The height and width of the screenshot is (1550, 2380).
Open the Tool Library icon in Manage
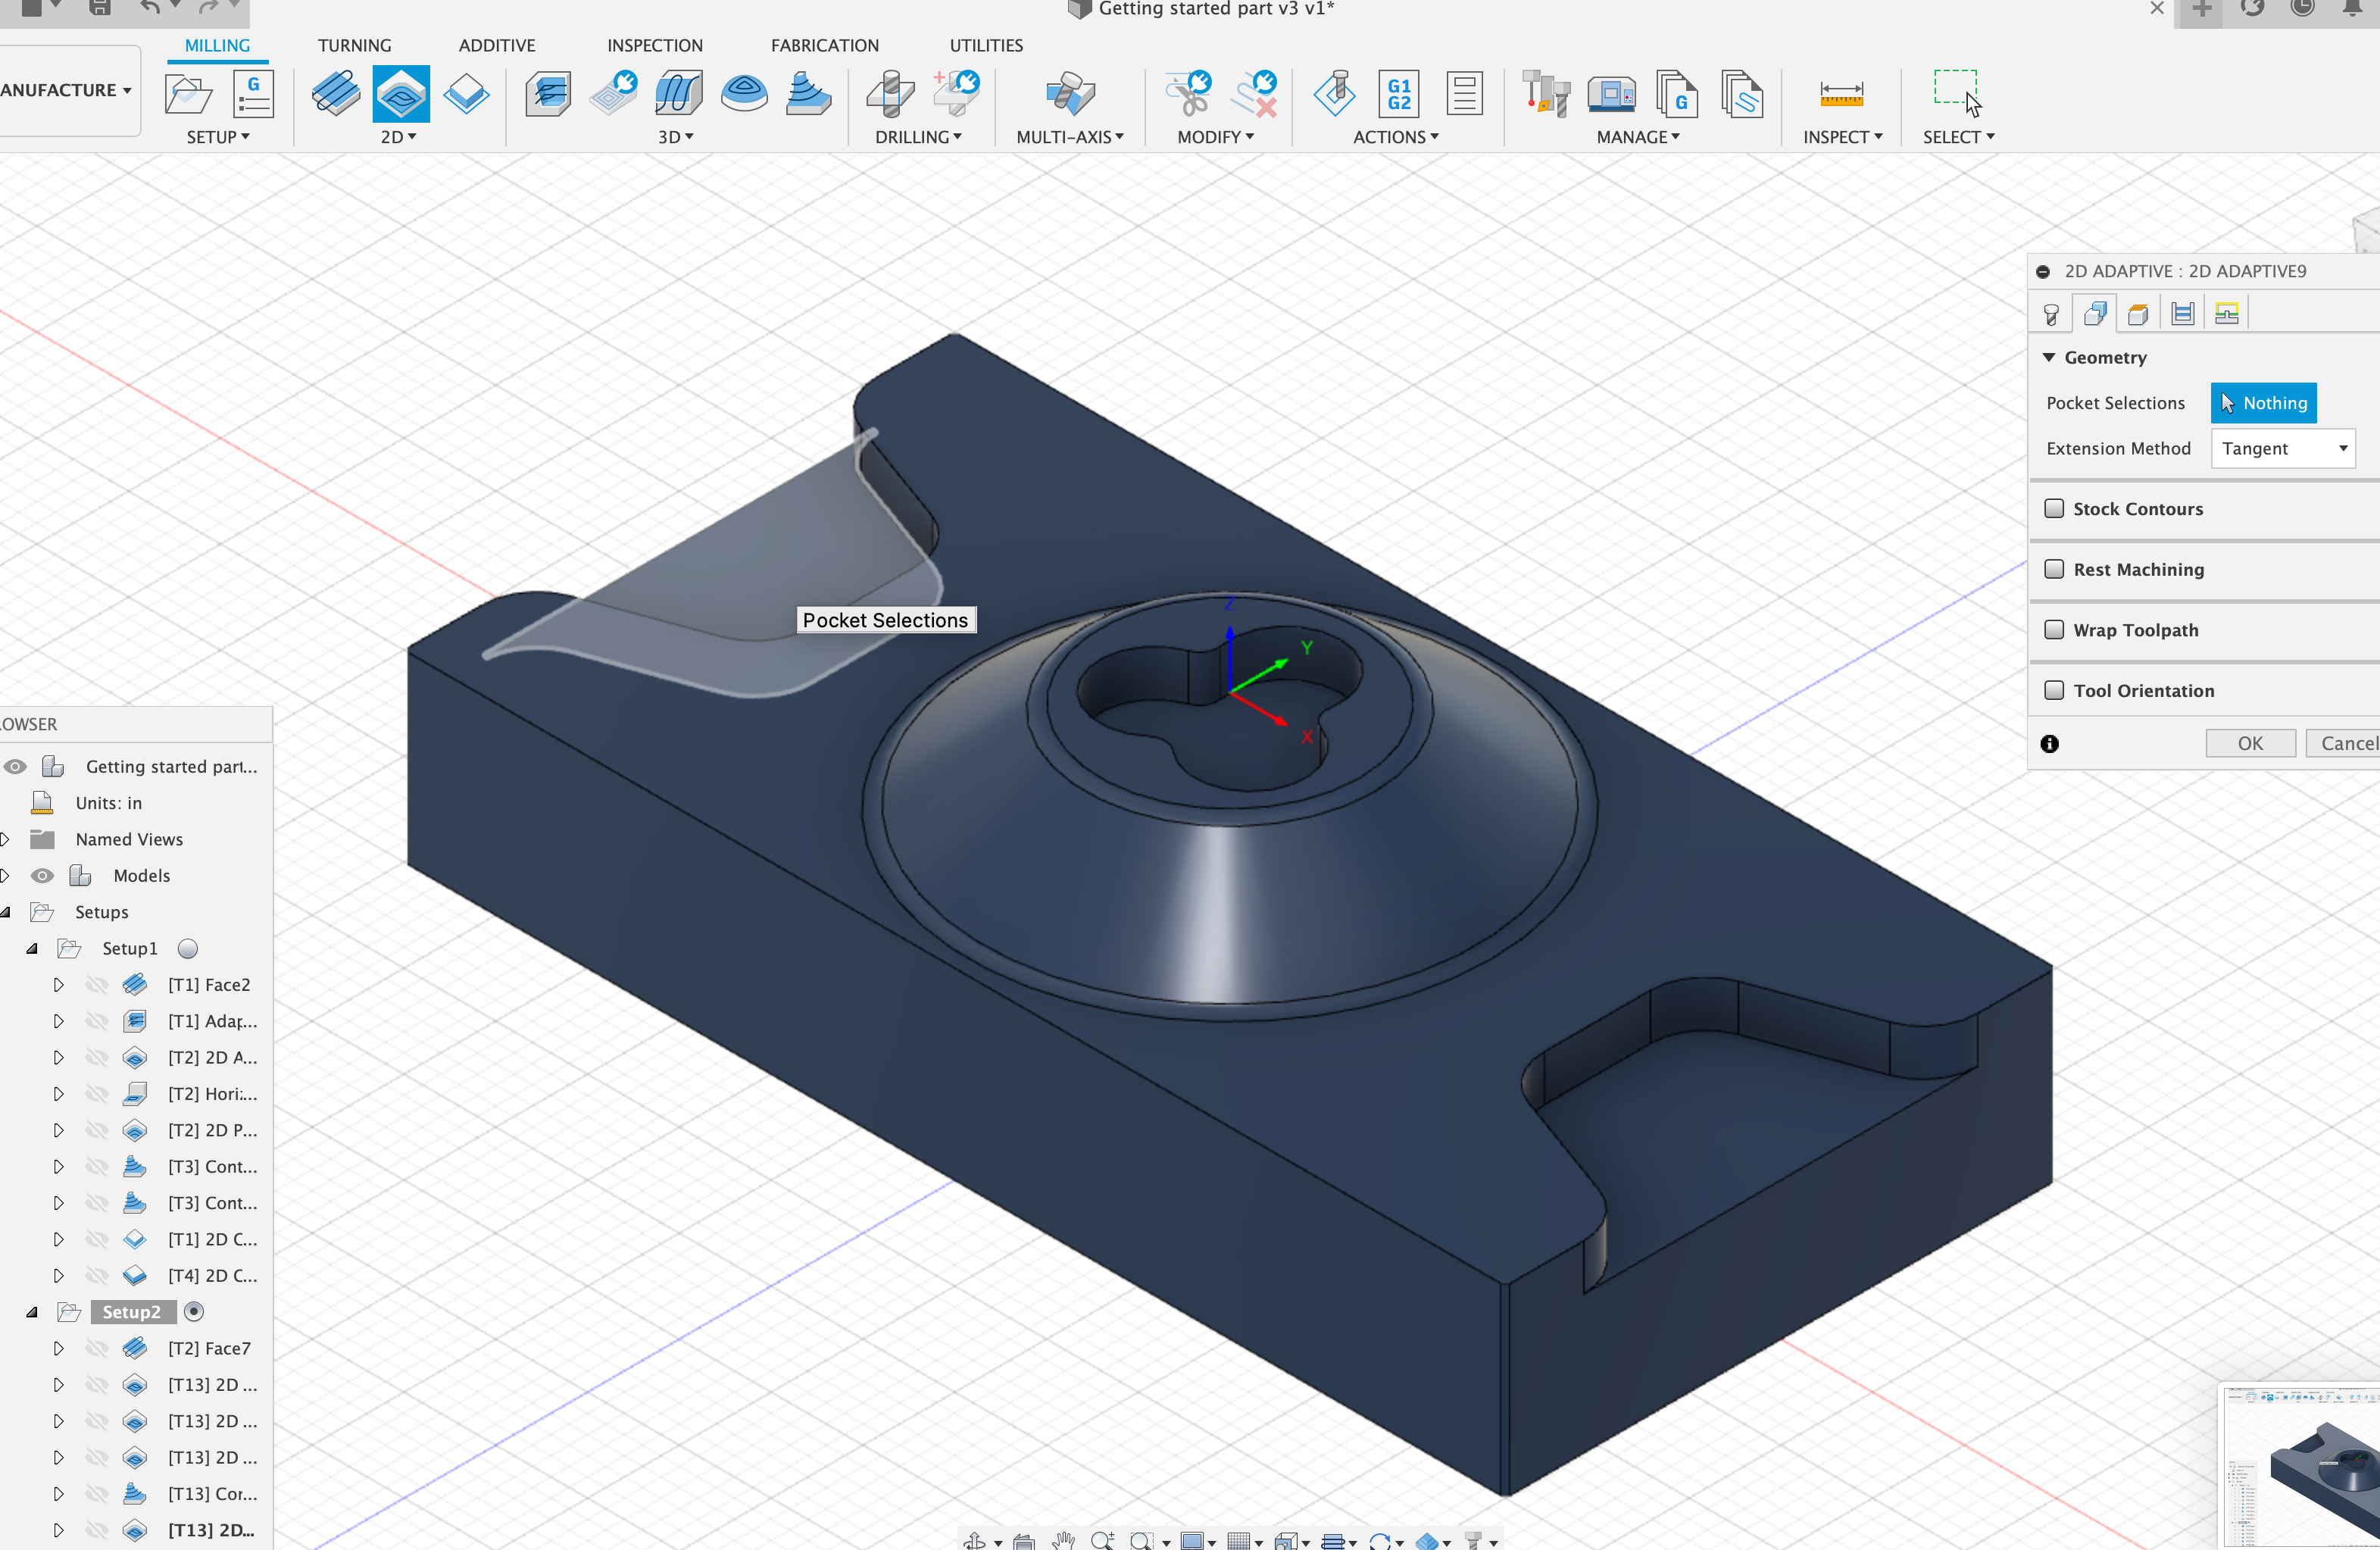tap(1545, 95)
